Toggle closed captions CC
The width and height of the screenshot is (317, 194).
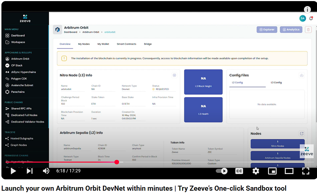pyautogui.click(x=239, y=171)
